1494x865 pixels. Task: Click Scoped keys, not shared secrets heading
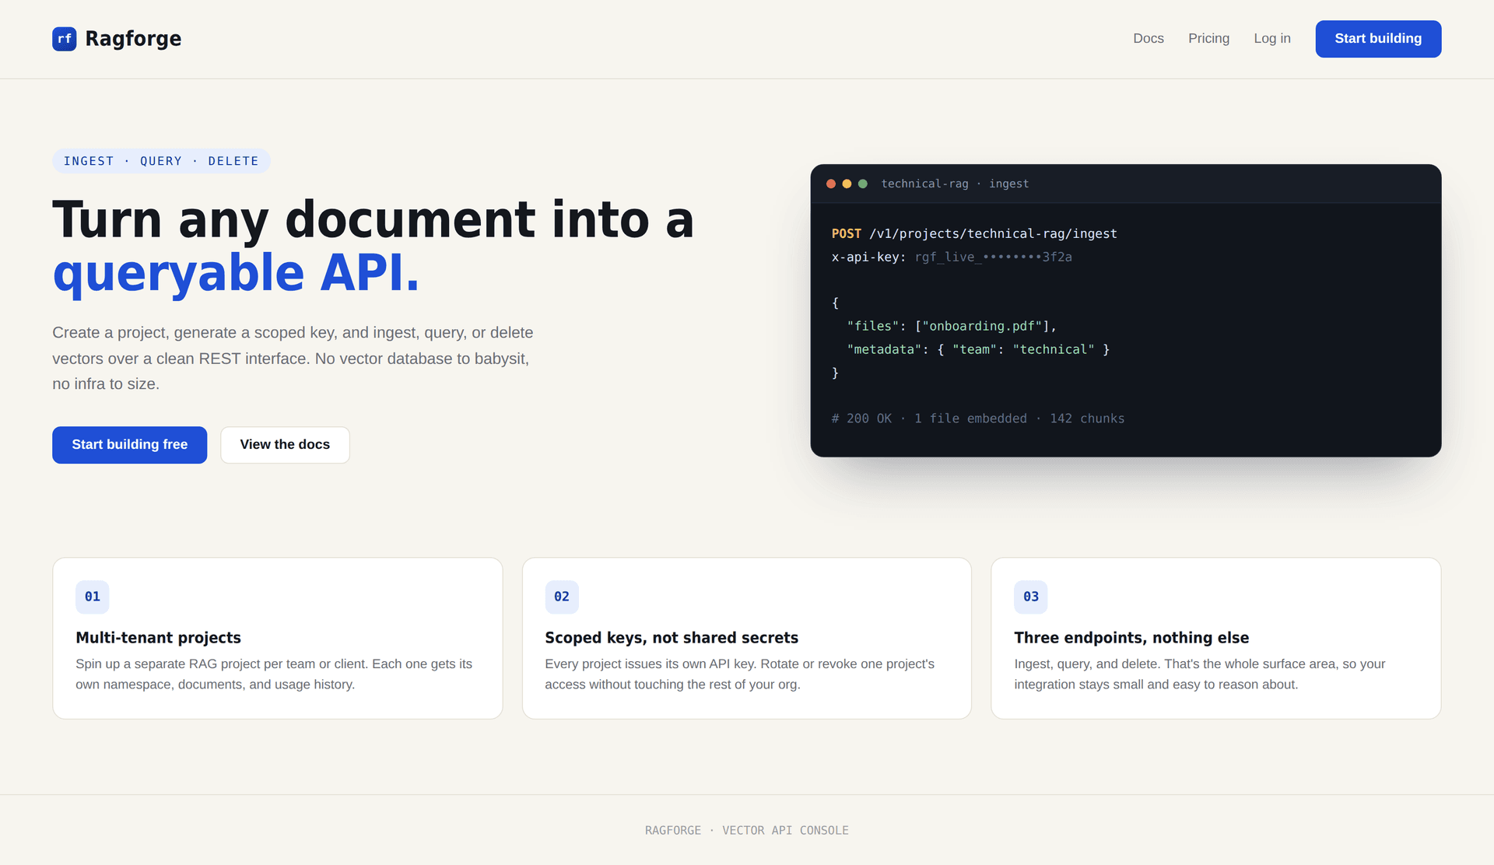pyautogui.click(x=672, y=638)
